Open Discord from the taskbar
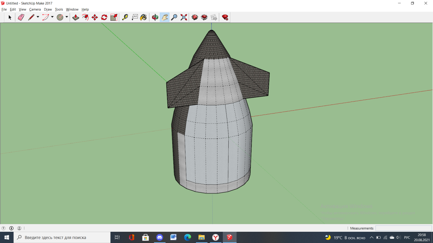The height and width of the screenshot is (243, 433). pos(160,238)
